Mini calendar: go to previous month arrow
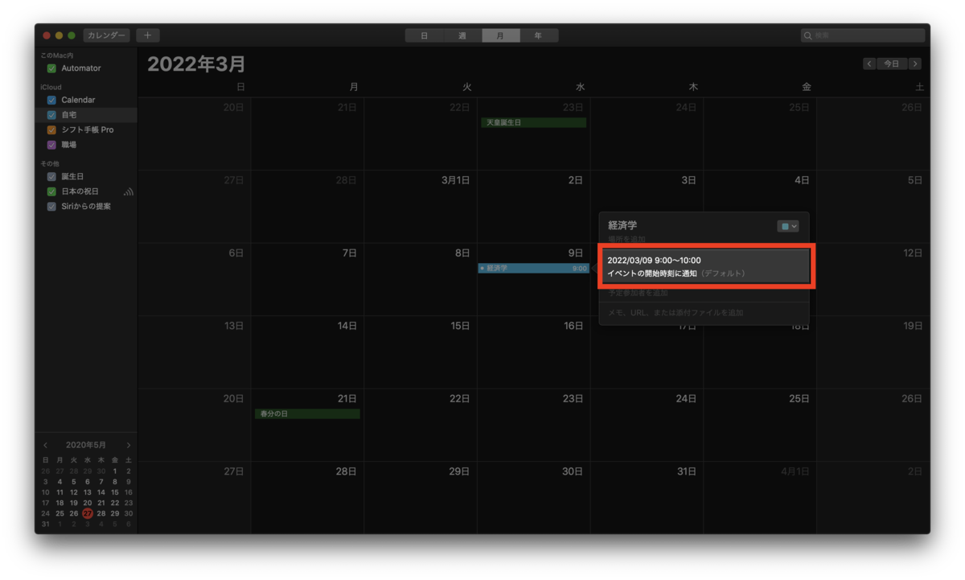 coord(45,445)
